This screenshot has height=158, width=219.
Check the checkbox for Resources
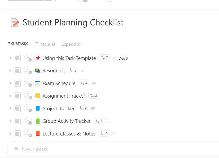[17, 71]
